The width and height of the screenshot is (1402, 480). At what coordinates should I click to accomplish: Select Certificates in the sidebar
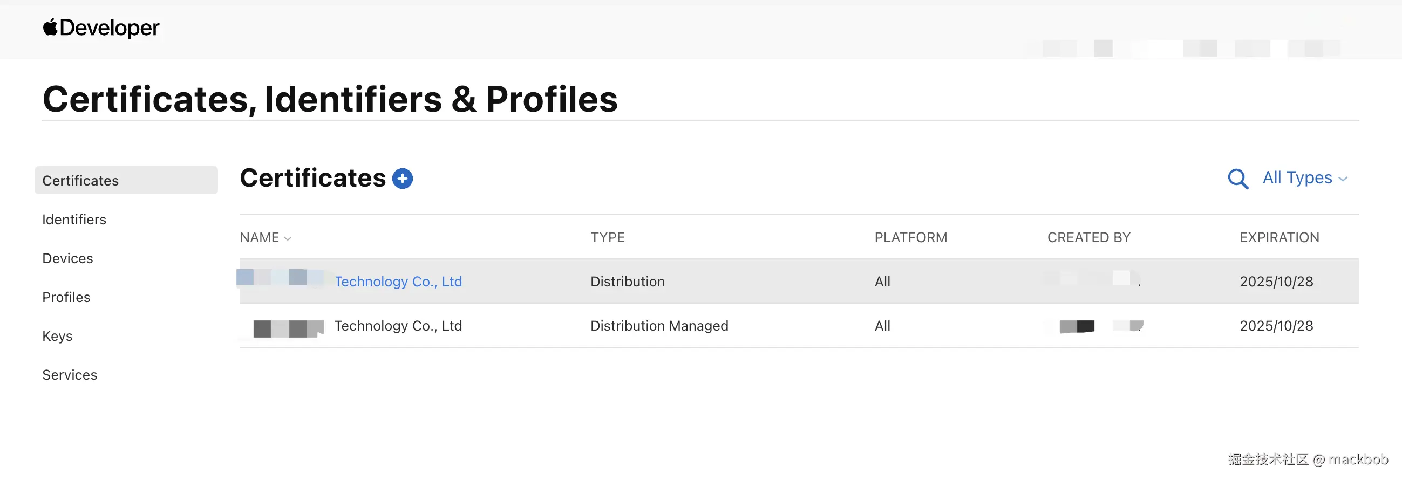[126, 181]
